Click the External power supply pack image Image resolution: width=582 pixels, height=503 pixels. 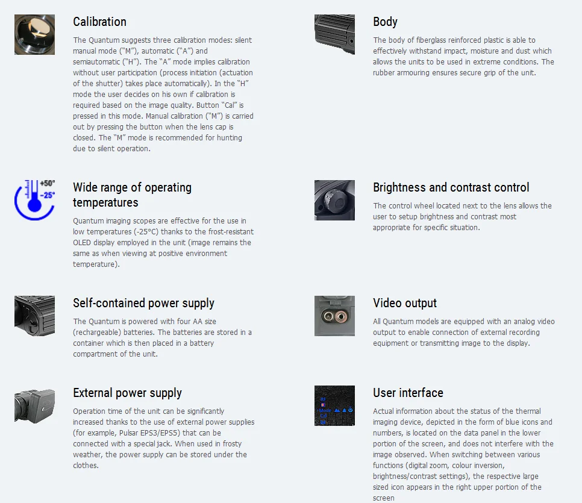[x=34, y=406]
